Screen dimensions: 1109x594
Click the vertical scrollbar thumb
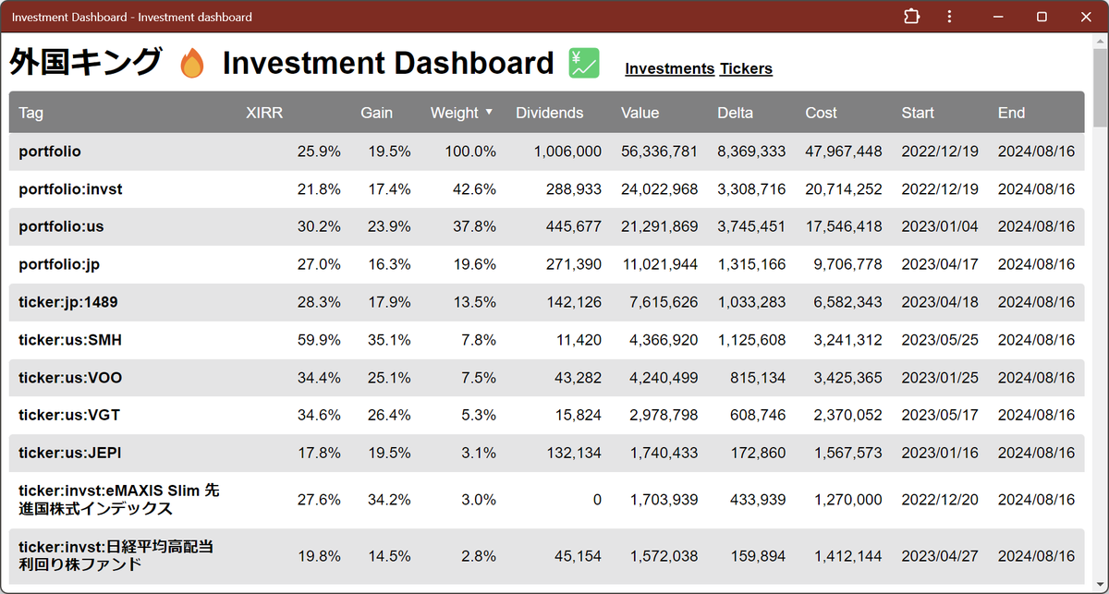pyautogui.click(x=1100, y=88)
